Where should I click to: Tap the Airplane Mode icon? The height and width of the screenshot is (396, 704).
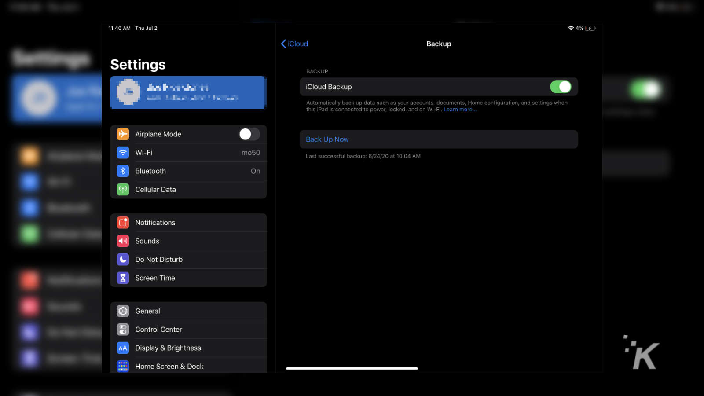click(123, 134)
